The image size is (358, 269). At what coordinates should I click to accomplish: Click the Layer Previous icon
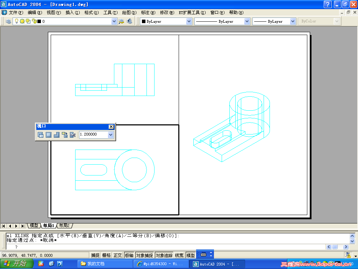tap(129, 21)
